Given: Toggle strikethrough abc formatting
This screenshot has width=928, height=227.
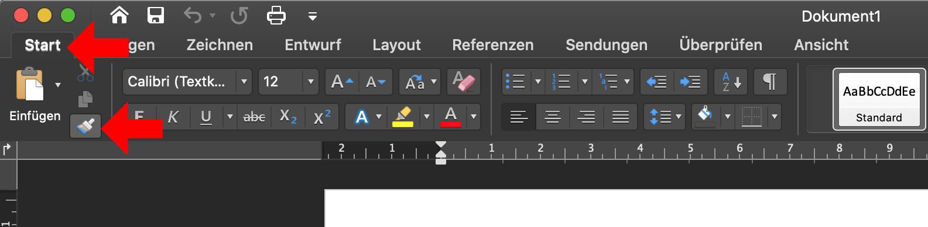Looking at the screenshot, I should point(254,117).
